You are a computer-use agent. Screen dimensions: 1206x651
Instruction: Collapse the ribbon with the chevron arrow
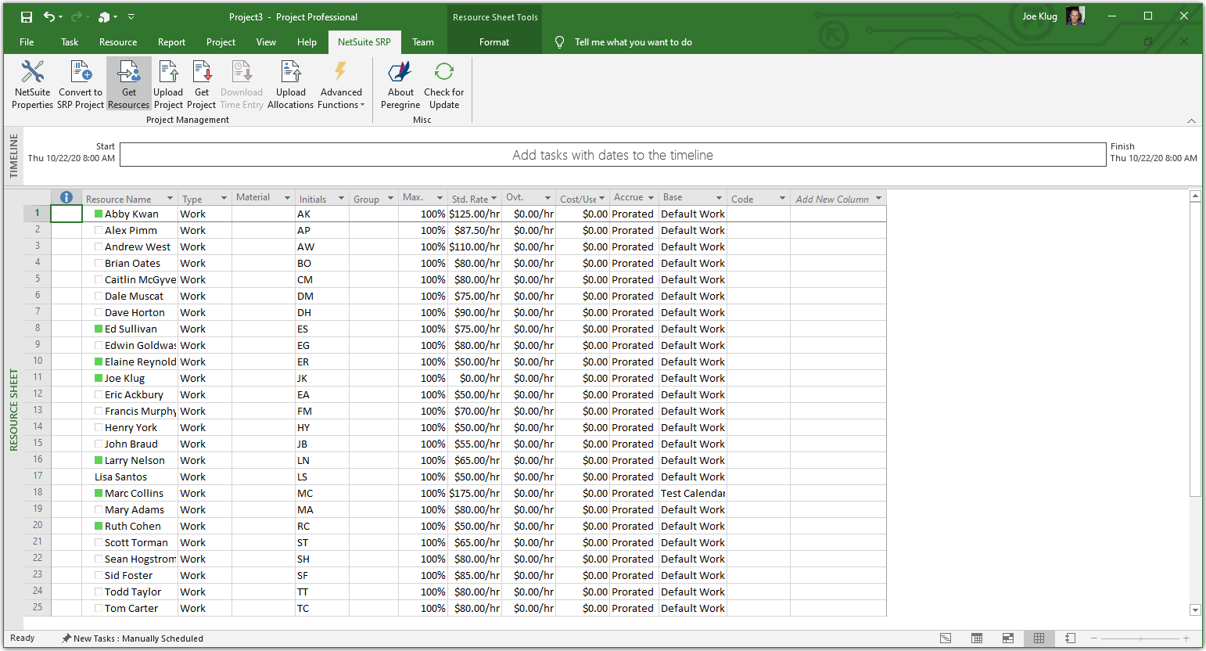1191,120
